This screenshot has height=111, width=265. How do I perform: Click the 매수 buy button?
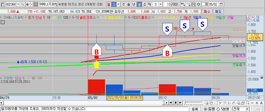coord(207,12)
